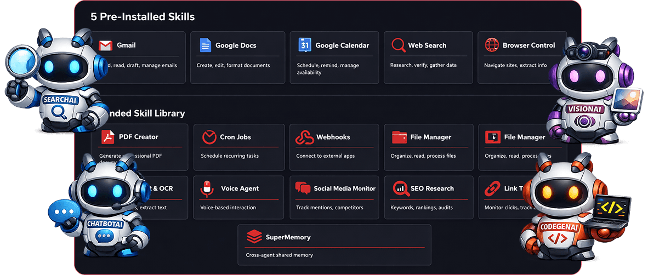Viewport: 648px width, 275px height.
Task: Select the SuperMemory stacked layers icon
Action: click(x=254, y=237)
